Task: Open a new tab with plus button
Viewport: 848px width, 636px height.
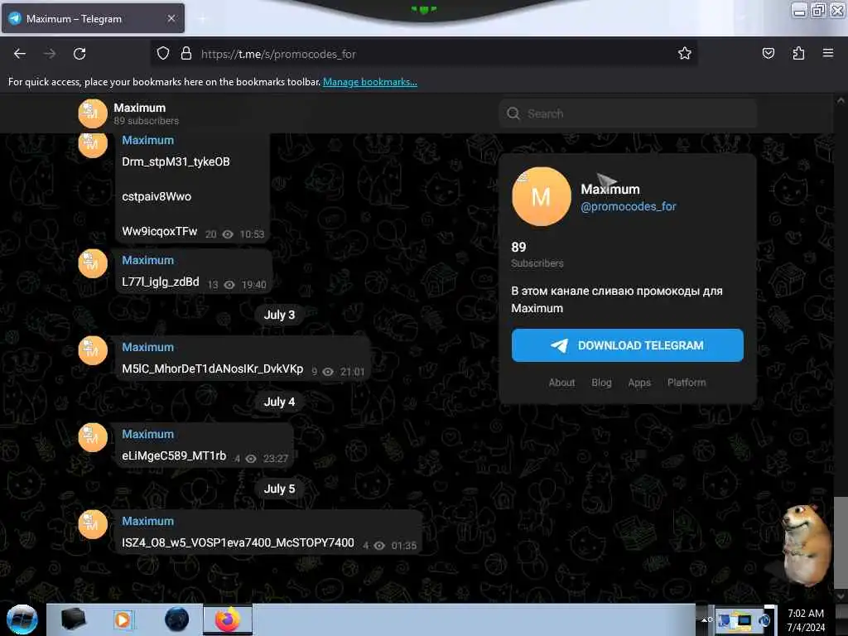Action: tap(202, 19)
